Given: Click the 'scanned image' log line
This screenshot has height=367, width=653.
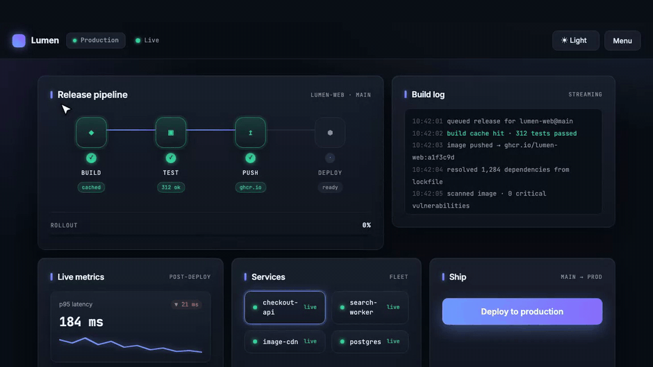Looking at the screenshot, I should tap(479, 200).
